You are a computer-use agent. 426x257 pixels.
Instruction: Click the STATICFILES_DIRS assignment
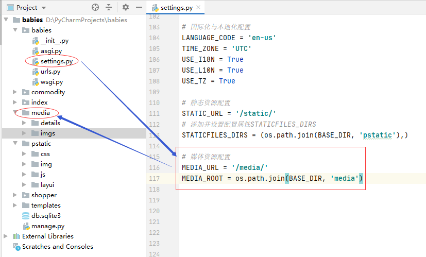point(295,135)
